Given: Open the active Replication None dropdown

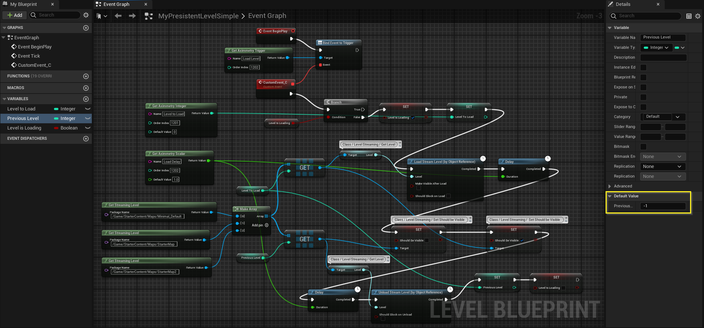Looking at the screenshot, I should point(663,167).
